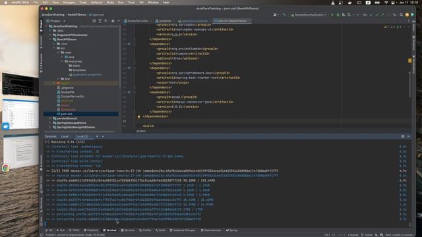Viewport: 422px width, 237px height.
Task: Open the Spring tool window button
Action: pos(231,230)
